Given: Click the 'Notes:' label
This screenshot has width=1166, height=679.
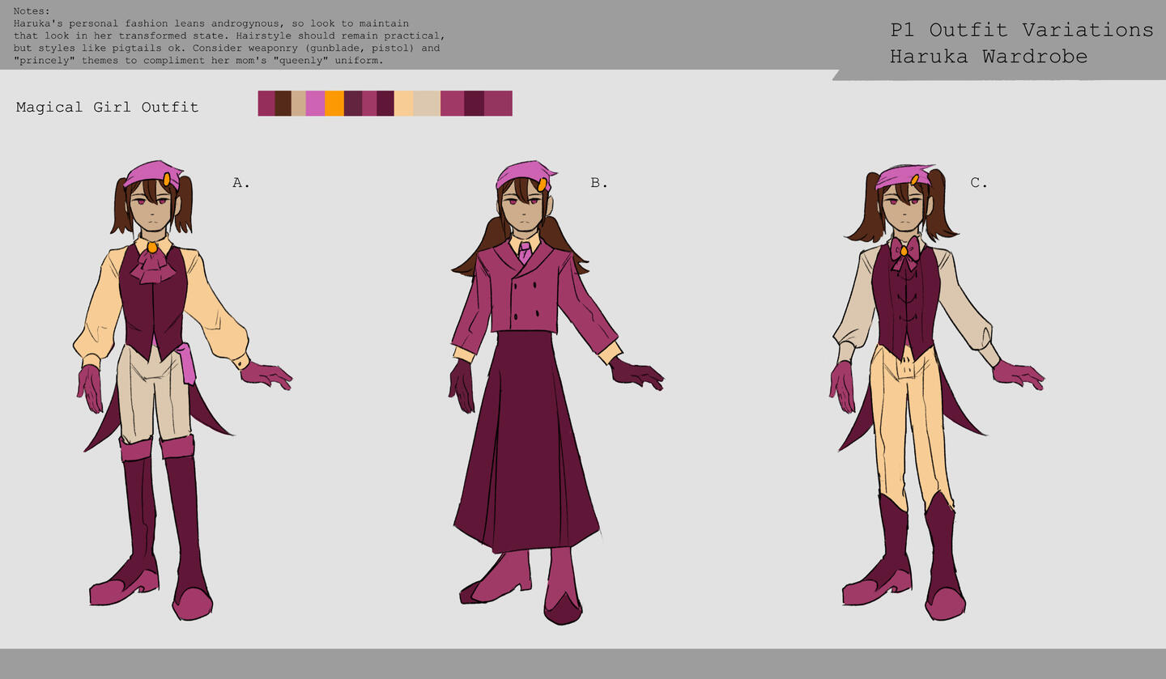Looking at the screenshot, I should click(32, 11).
